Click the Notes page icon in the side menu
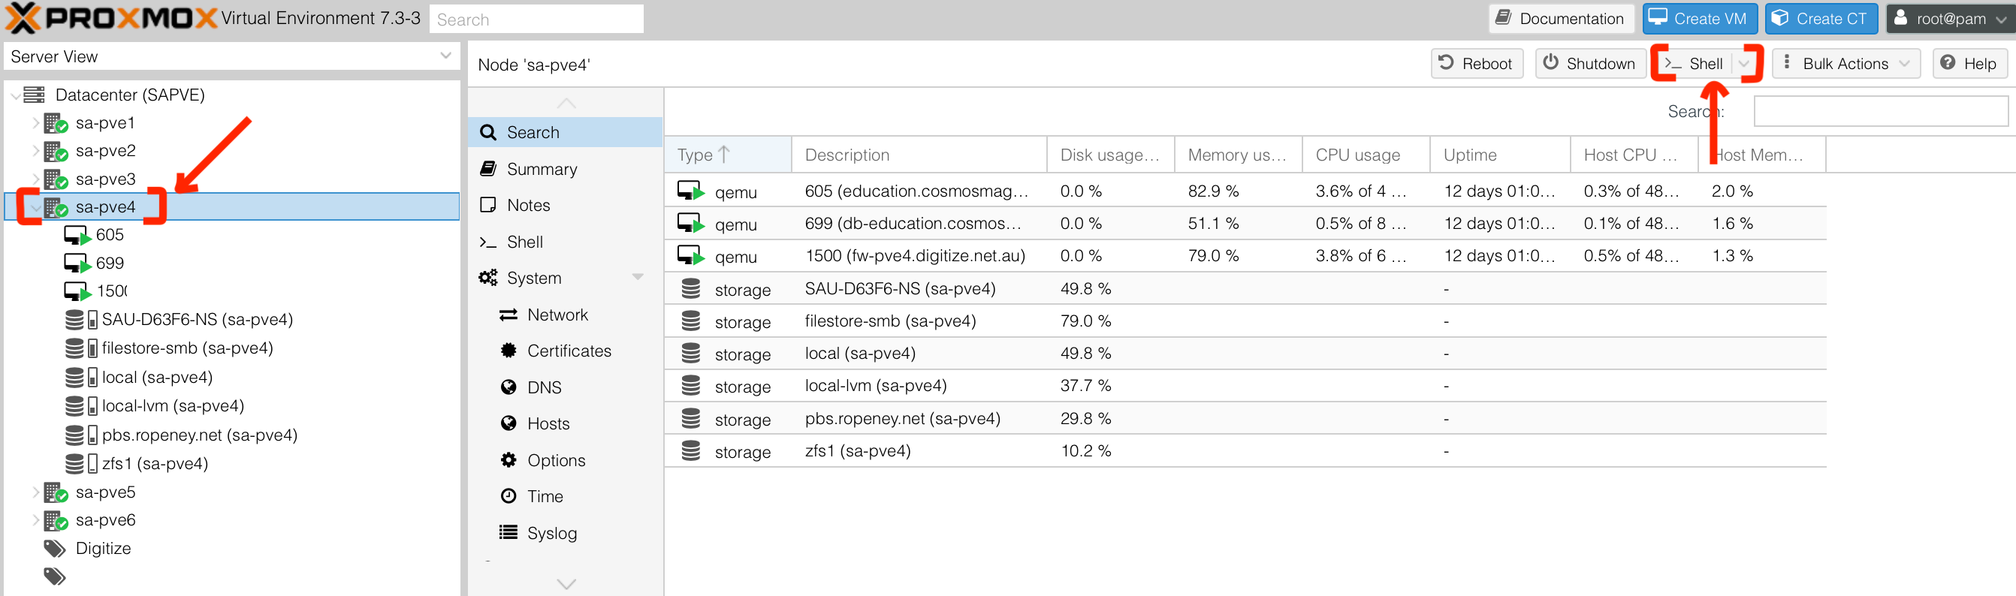 (x=487, y=205)
